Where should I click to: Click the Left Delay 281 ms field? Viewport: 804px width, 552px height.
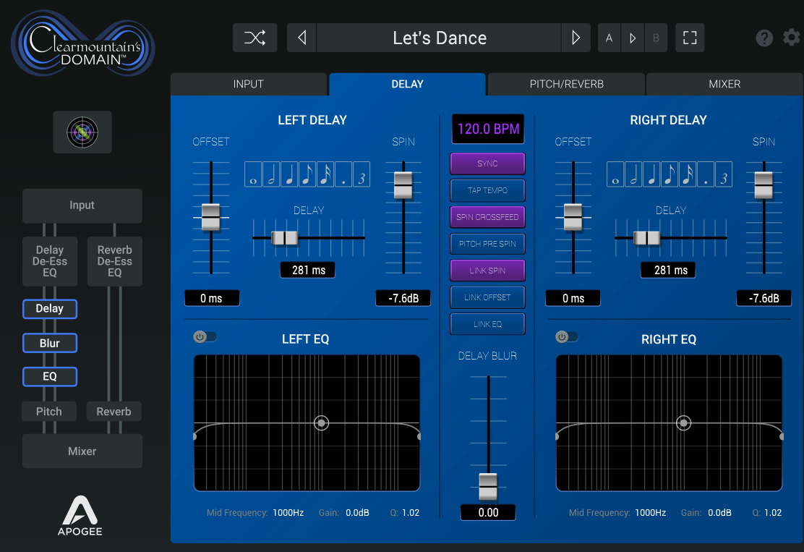(x=308, y=270)
